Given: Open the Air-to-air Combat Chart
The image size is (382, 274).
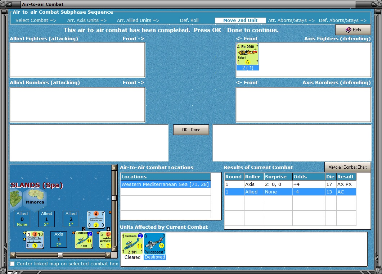Looking at the screenshot, I should pyautogui.click(x=347, y=167).
